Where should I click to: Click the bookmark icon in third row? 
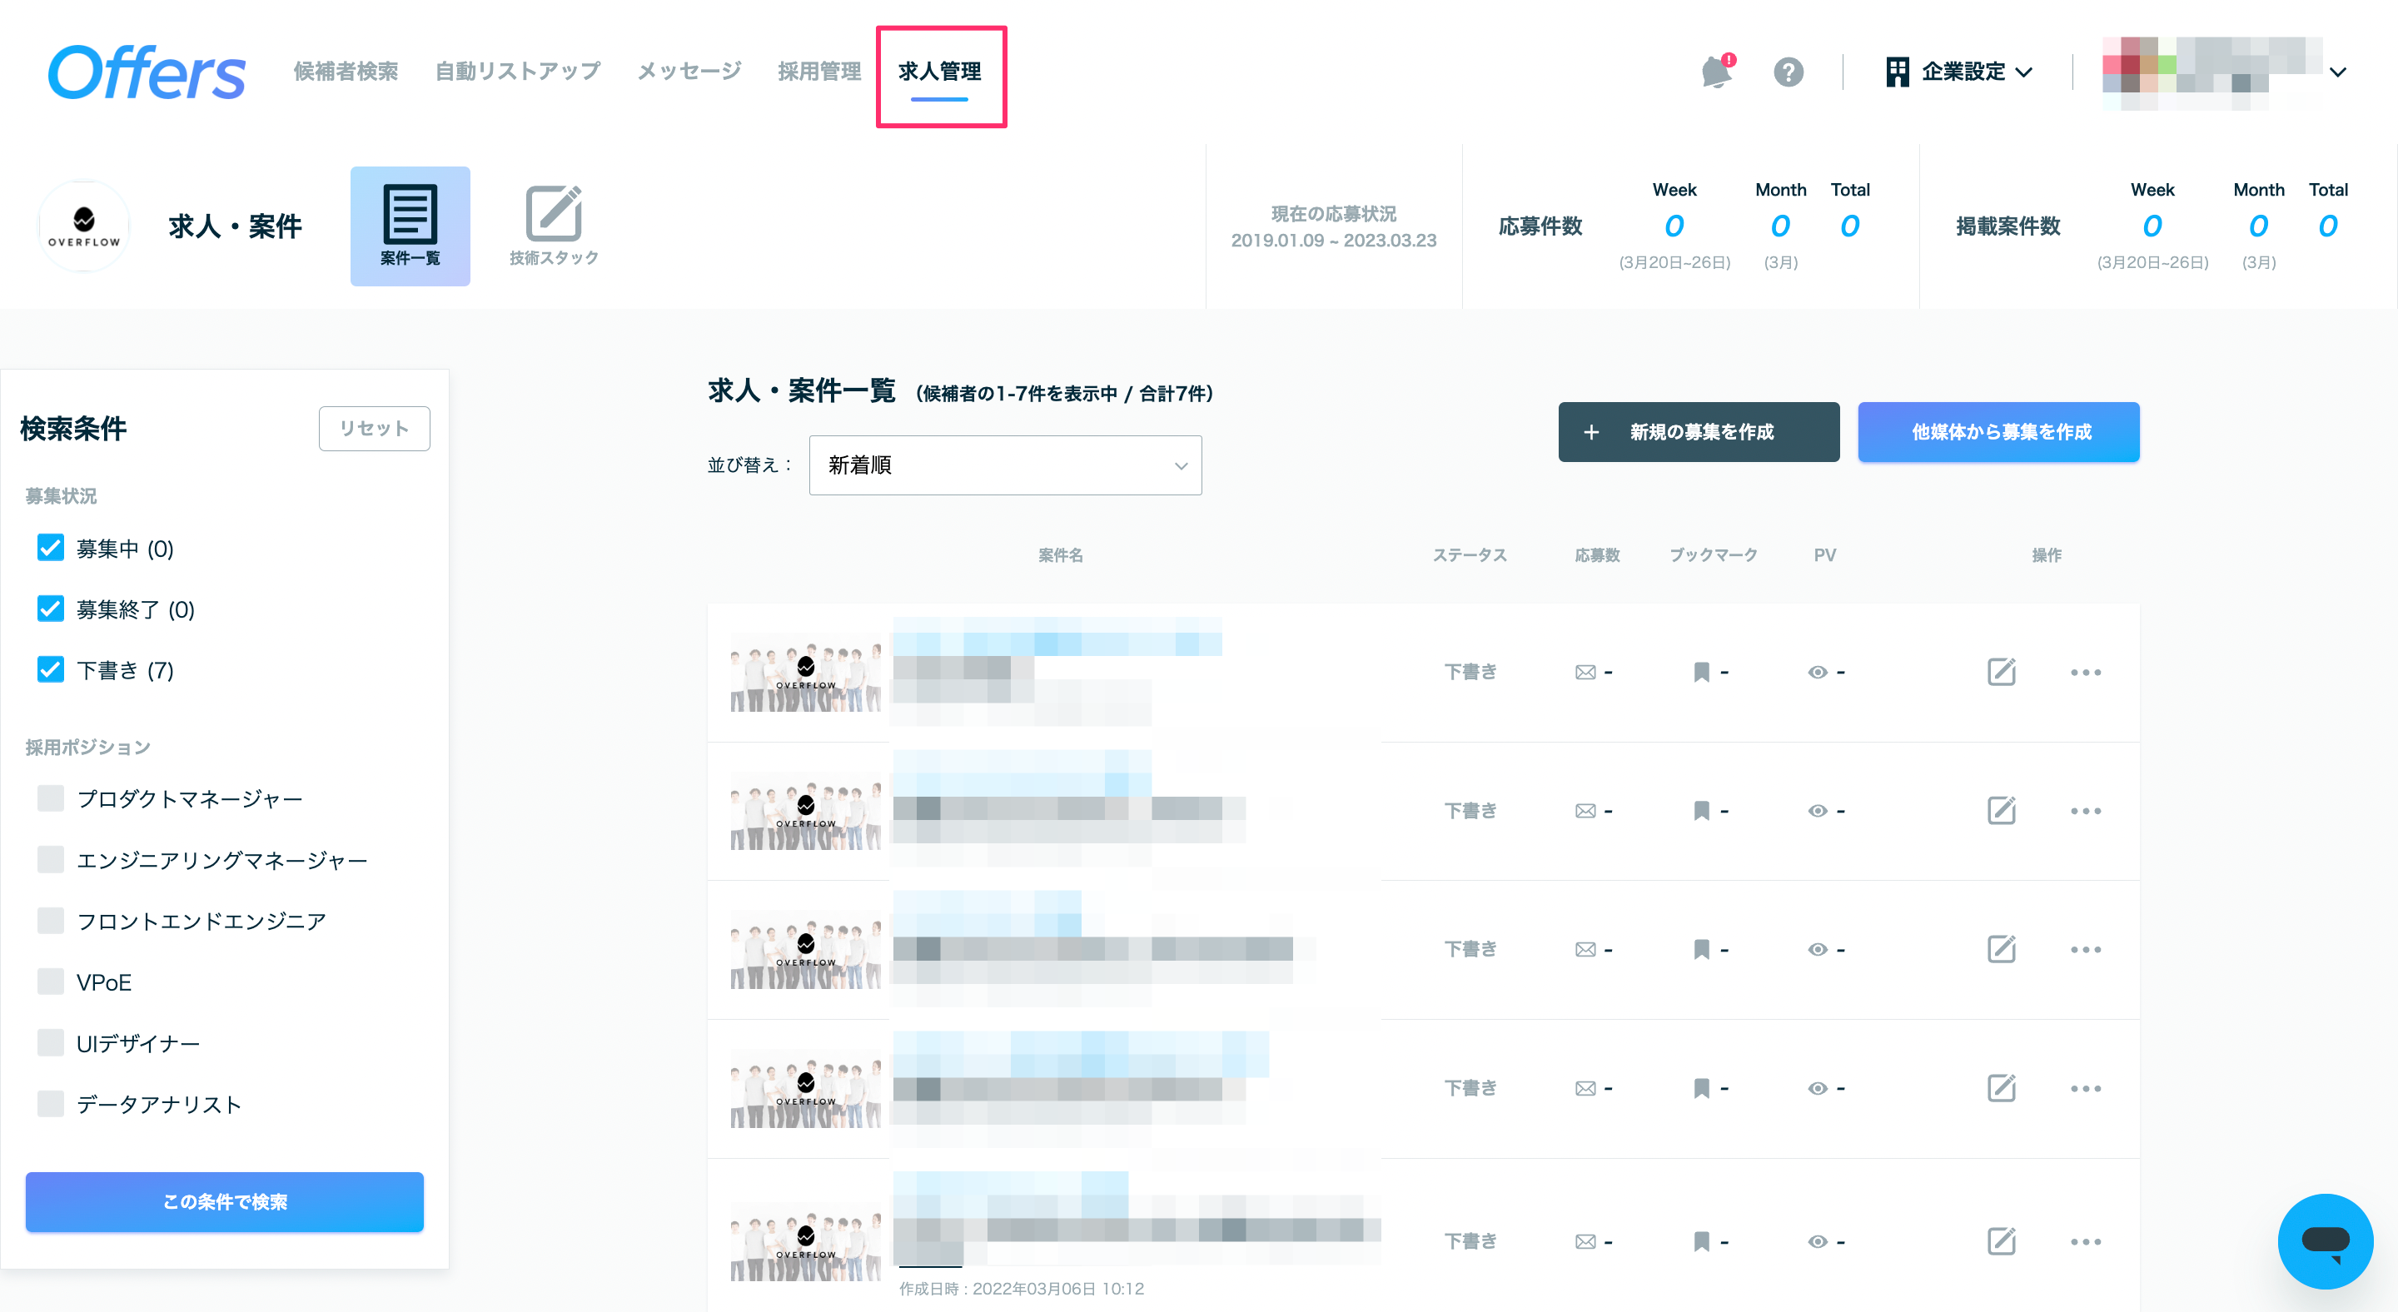coord(1701,949)
